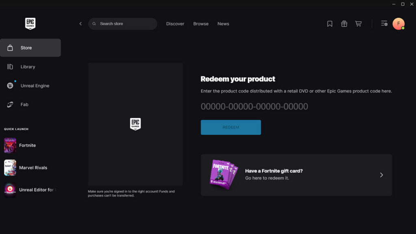Launch Marvel Rivals from its thumbnail
The image size is (416, 234).
click(10, 168)
